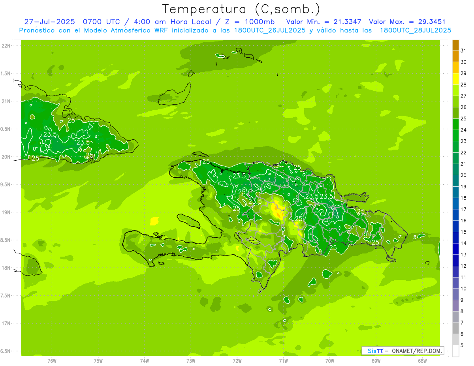
Task: Click the "75W" longitude axis label
Action: coord(98,360)
